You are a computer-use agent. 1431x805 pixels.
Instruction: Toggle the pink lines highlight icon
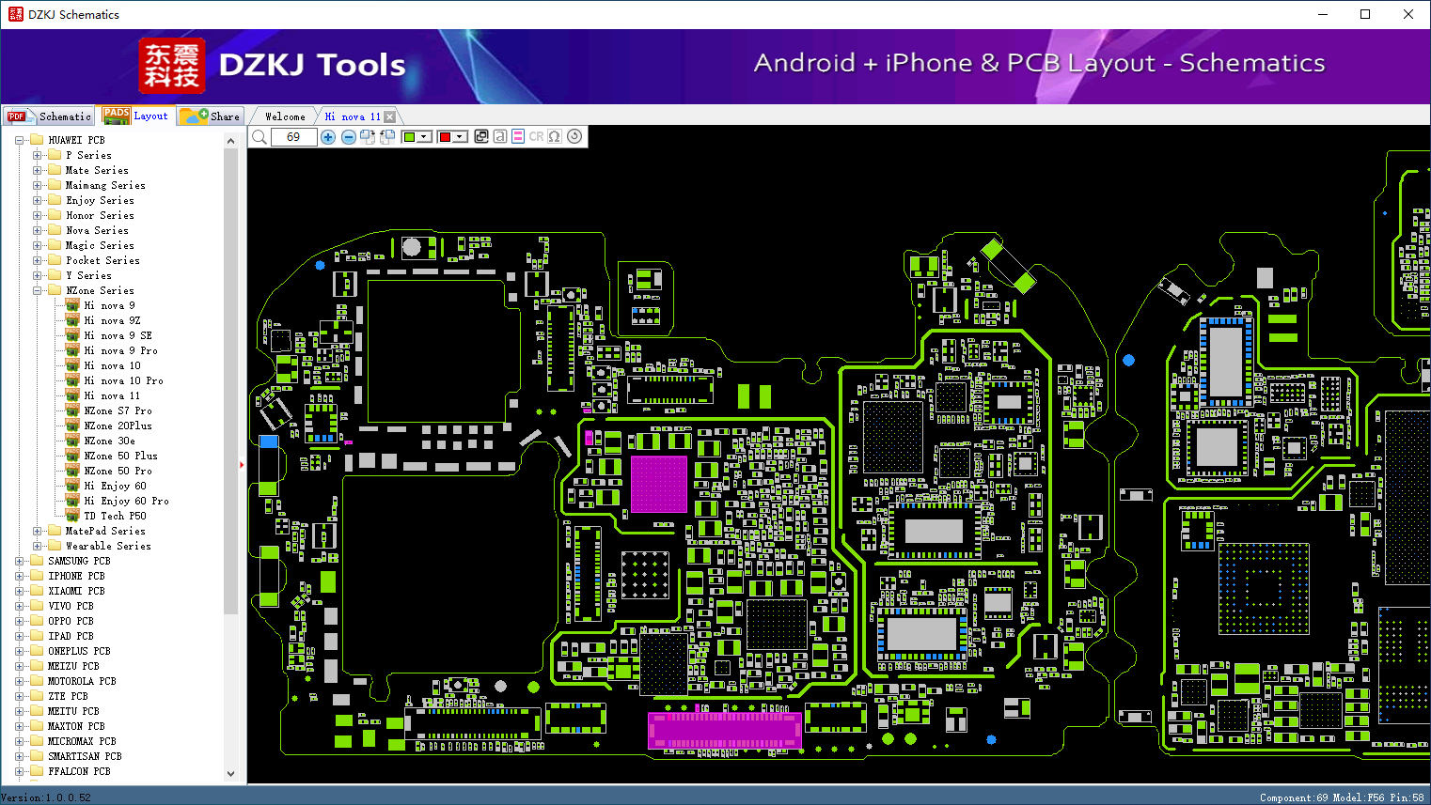(x=518, y=136)
